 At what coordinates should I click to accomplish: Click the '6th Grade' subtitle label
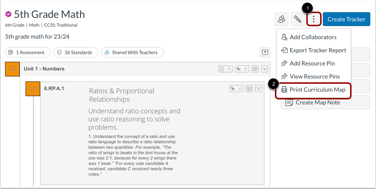15,25
